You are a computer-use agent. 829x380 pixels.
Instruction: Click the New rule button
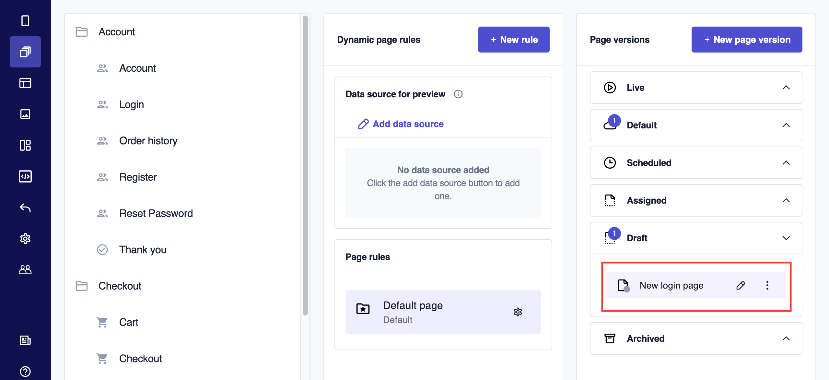[x=514, y=40]
